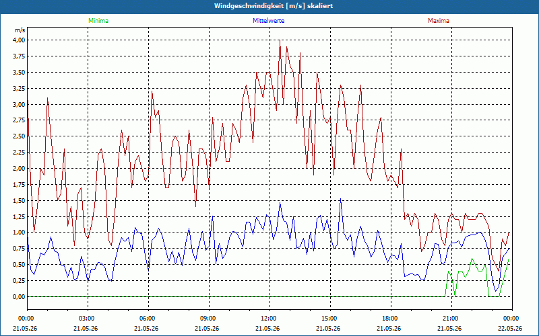Click the chart title Windgeschwindigkeit [m/s] skaliert
Image resolution: width=539 pixels, height=336 pixels.
pyautogui.click(x=274, y=6)
